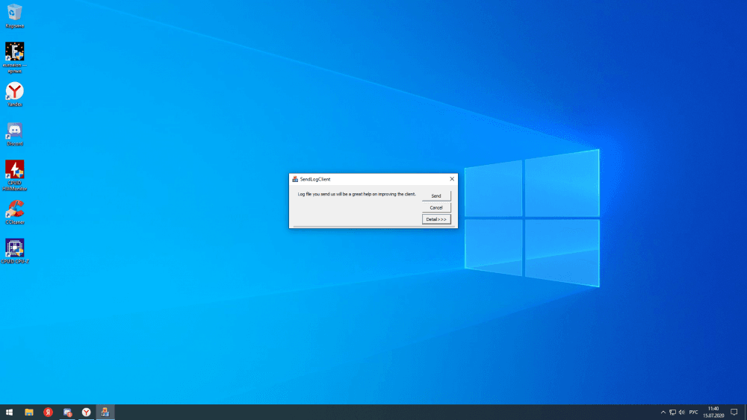Click the SendLogClient title bar icon

tap(295, 179)
